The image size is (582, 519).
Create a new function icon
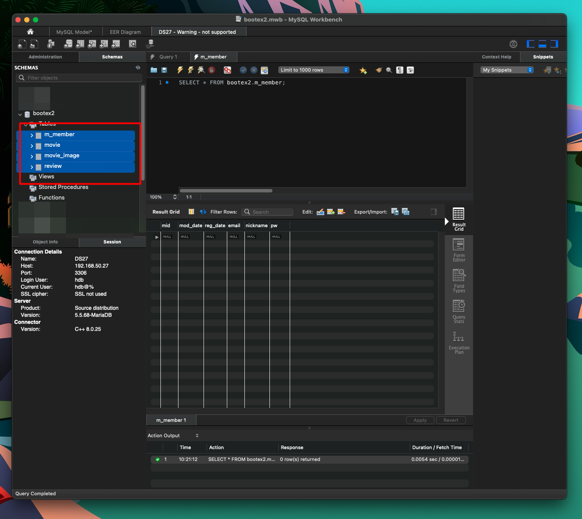[x=116, y=44]
